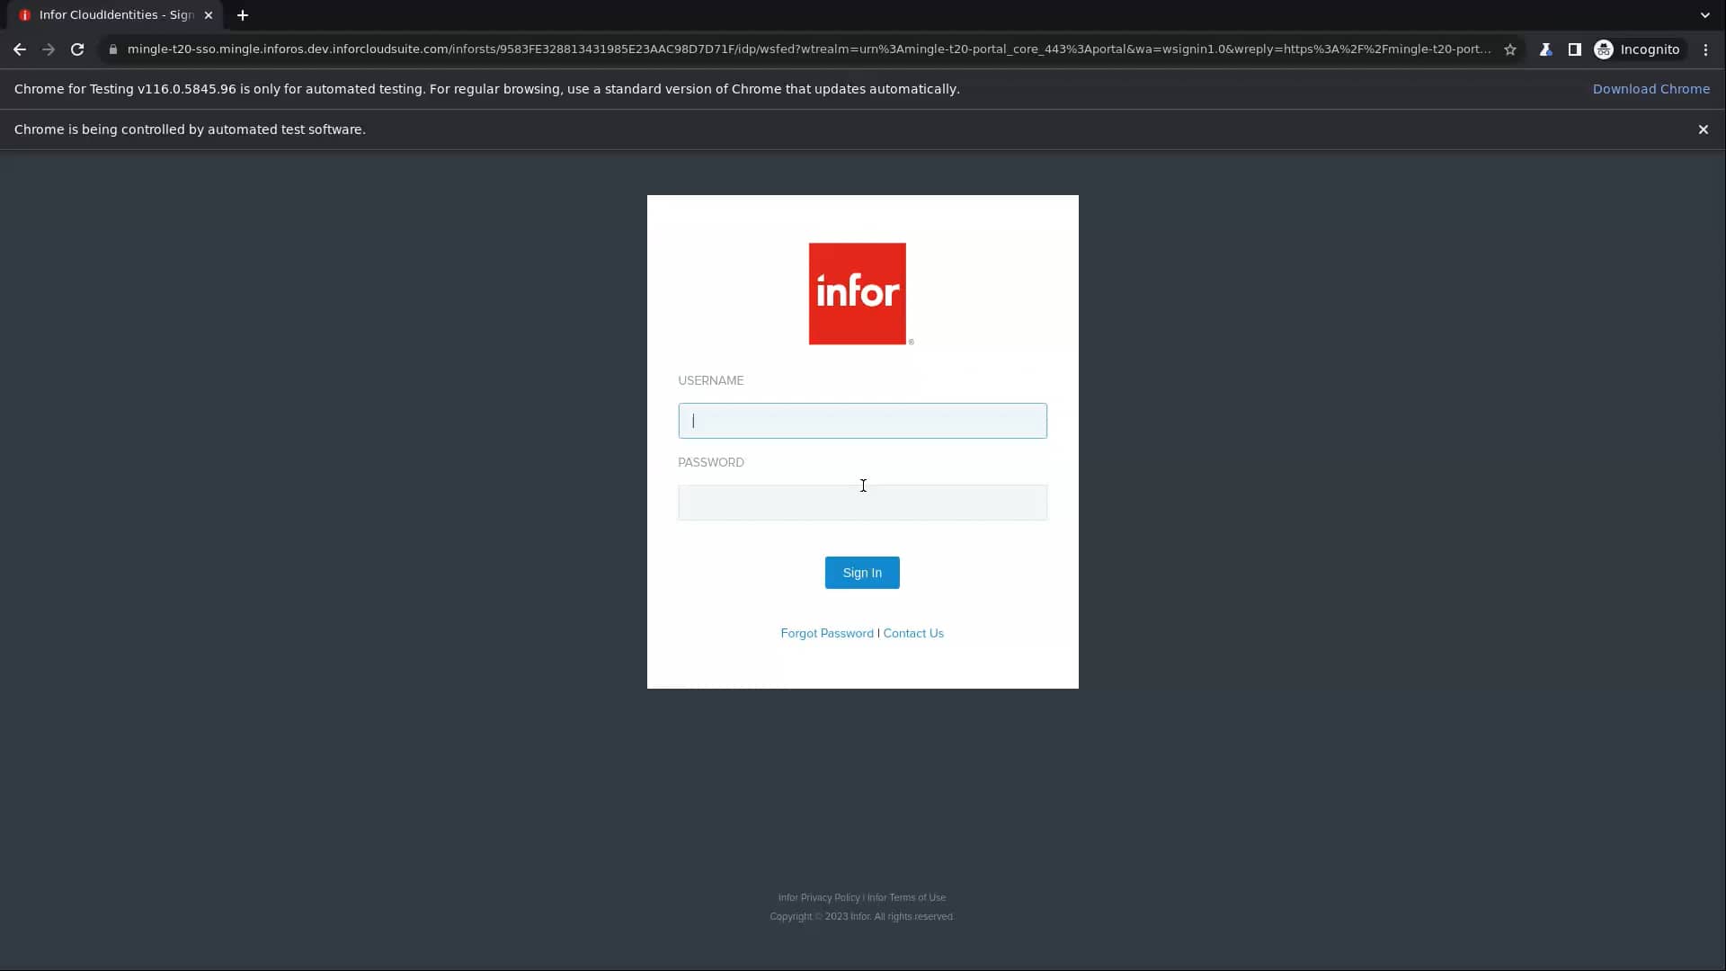Open Chrome three-dot menu
1726x971 pixels.
pos(1705,49)
